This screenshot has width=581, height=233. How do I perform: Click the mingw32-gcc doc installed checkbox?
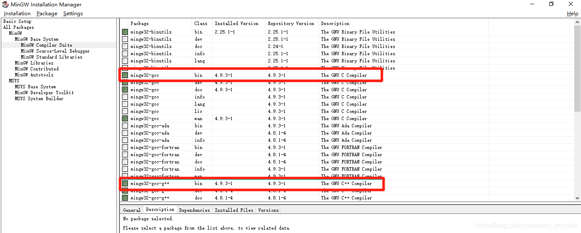(x=125, y=90)
